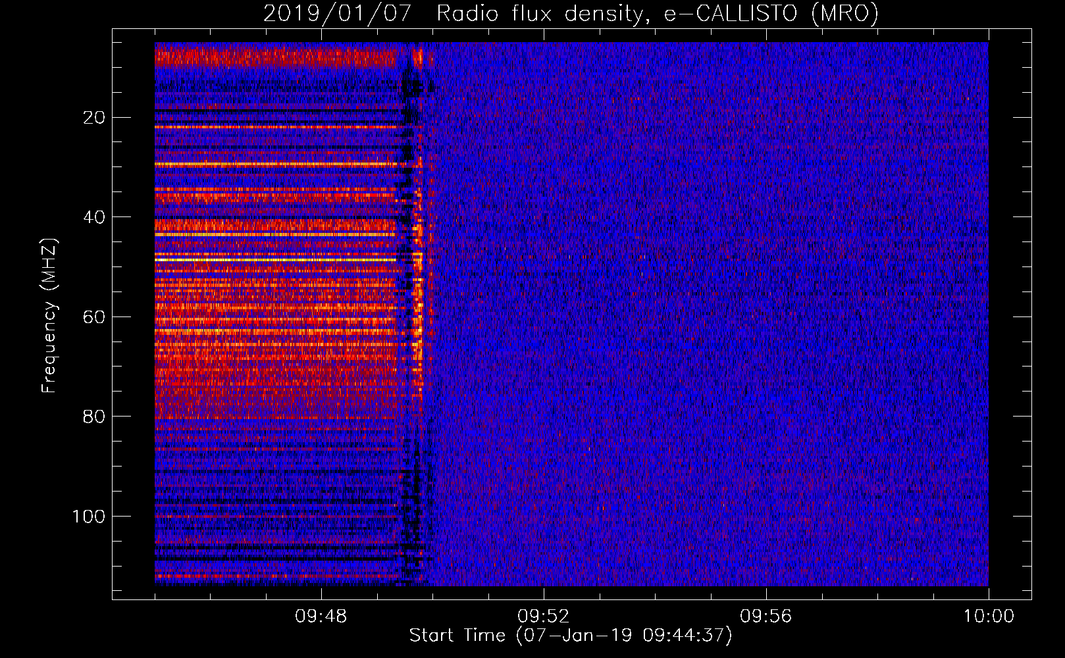
Task: Click the 'Start Time (07-Jan-19 09:44:37)' axis label
Action: click(571, 636)
